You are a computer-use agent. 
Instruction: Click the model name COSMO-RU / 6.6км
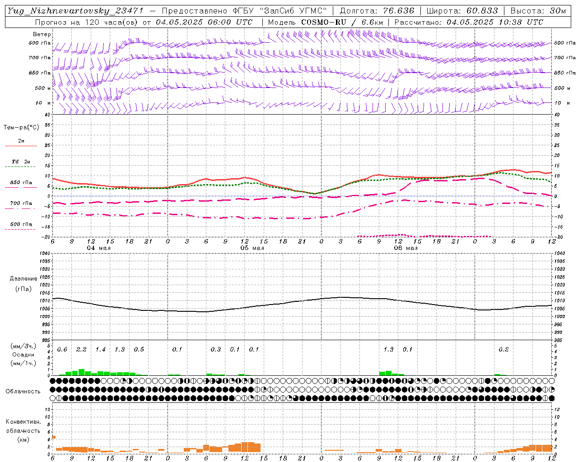[342, 22]
